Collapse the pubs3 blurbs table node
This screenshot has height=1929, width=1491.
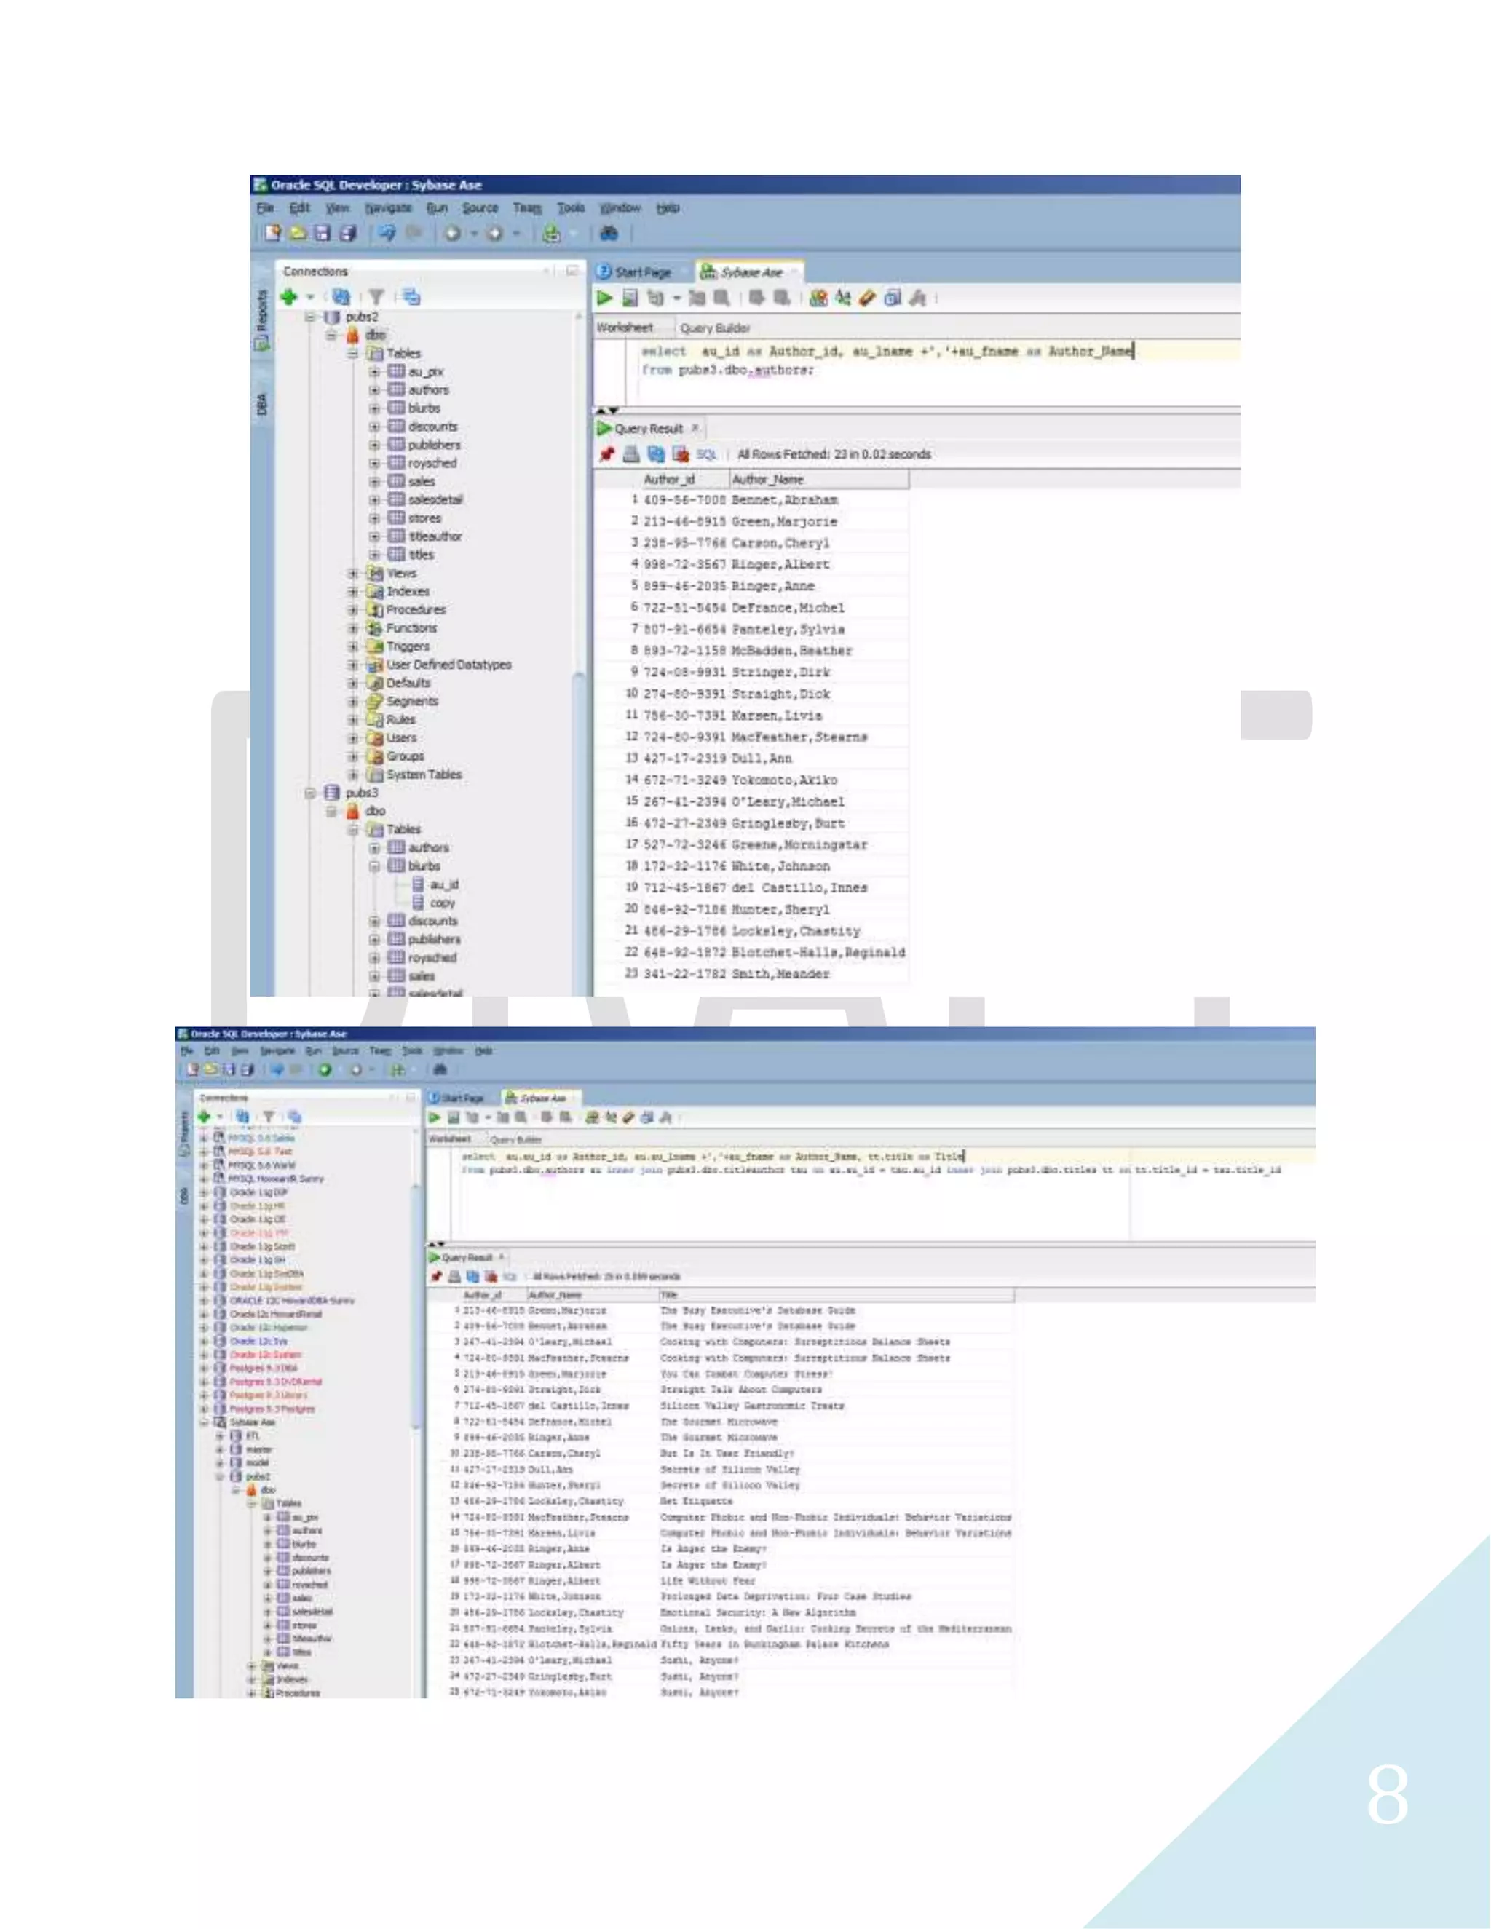373,866
